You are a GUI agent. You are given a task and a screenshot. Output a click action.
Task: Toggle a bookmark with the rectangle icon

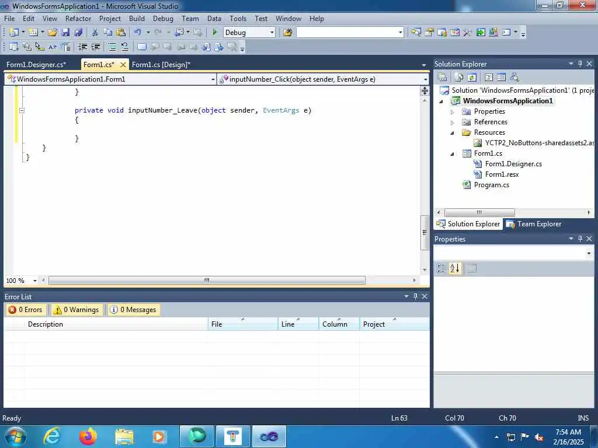click(141, 47)
